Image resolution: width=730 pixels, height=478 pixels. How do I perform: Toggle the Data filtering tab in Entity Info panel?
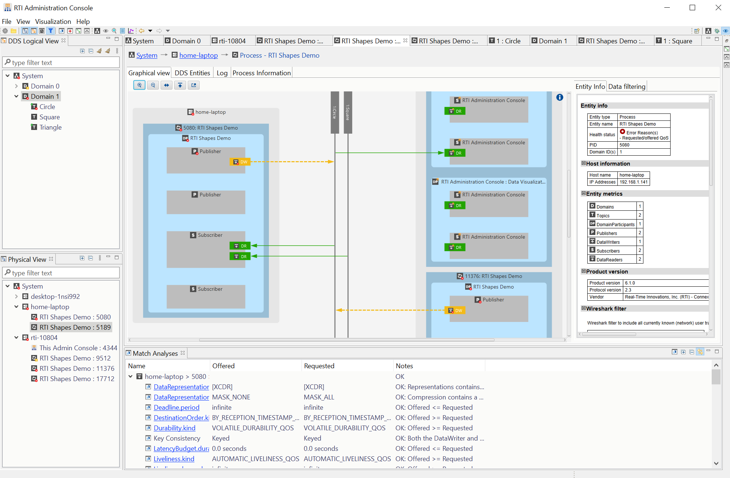626,85
